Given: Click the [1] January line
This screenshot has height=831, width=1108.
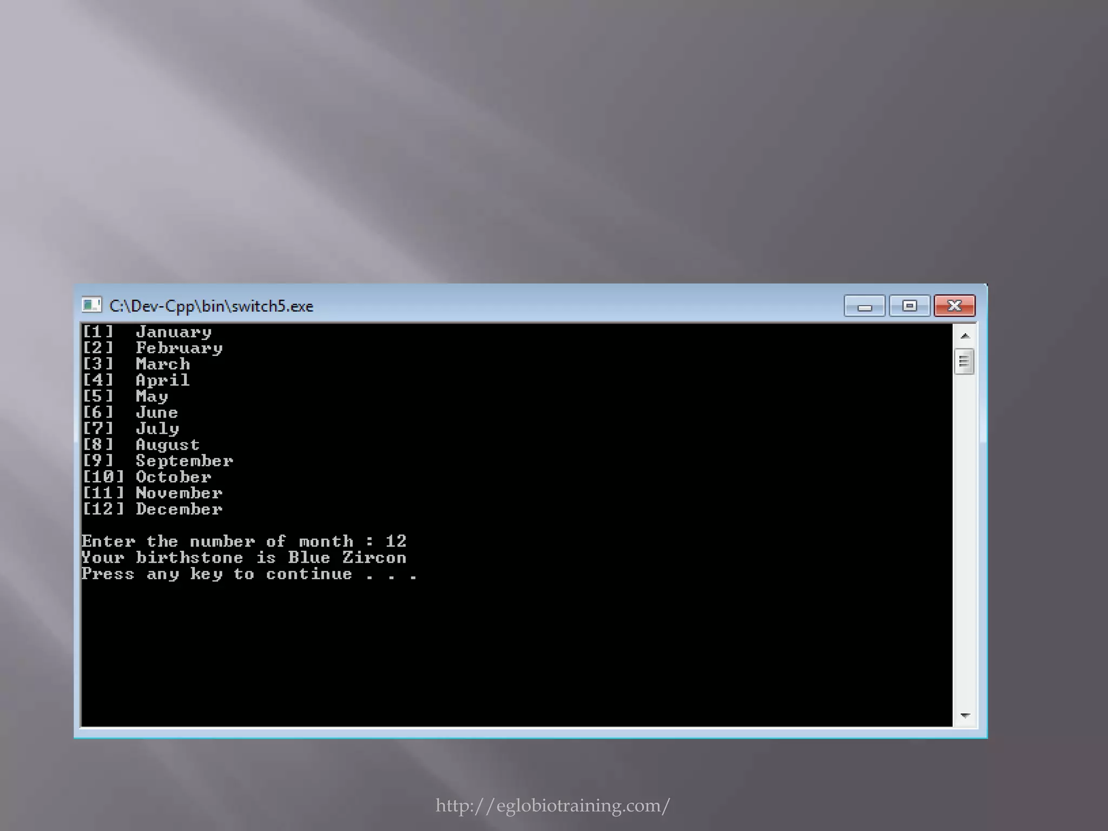Looking at the screenshot, I should pyautogui.click(x=147, y=332).
